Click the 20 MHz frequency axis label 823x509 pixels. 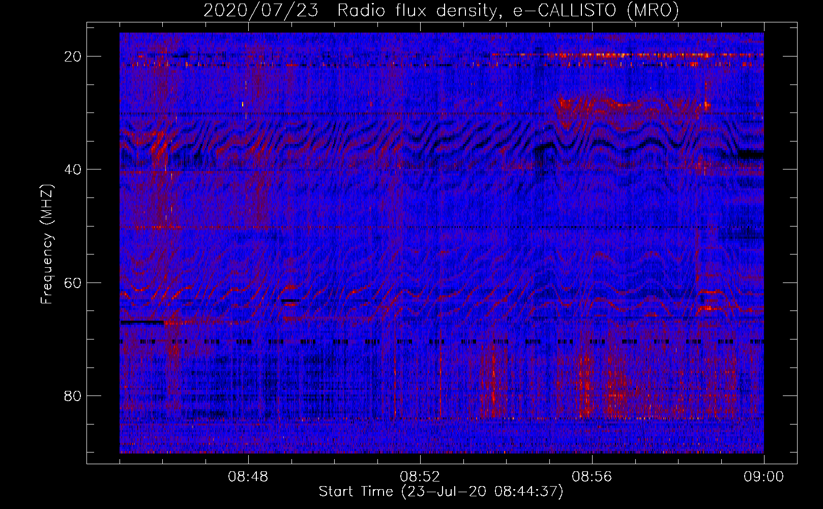[x=73, y=56]
